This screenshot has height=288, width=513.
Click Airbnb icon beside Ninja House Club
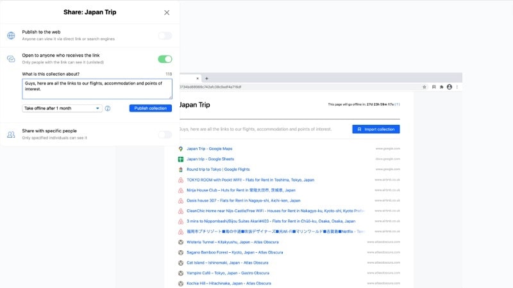(181, 190)
